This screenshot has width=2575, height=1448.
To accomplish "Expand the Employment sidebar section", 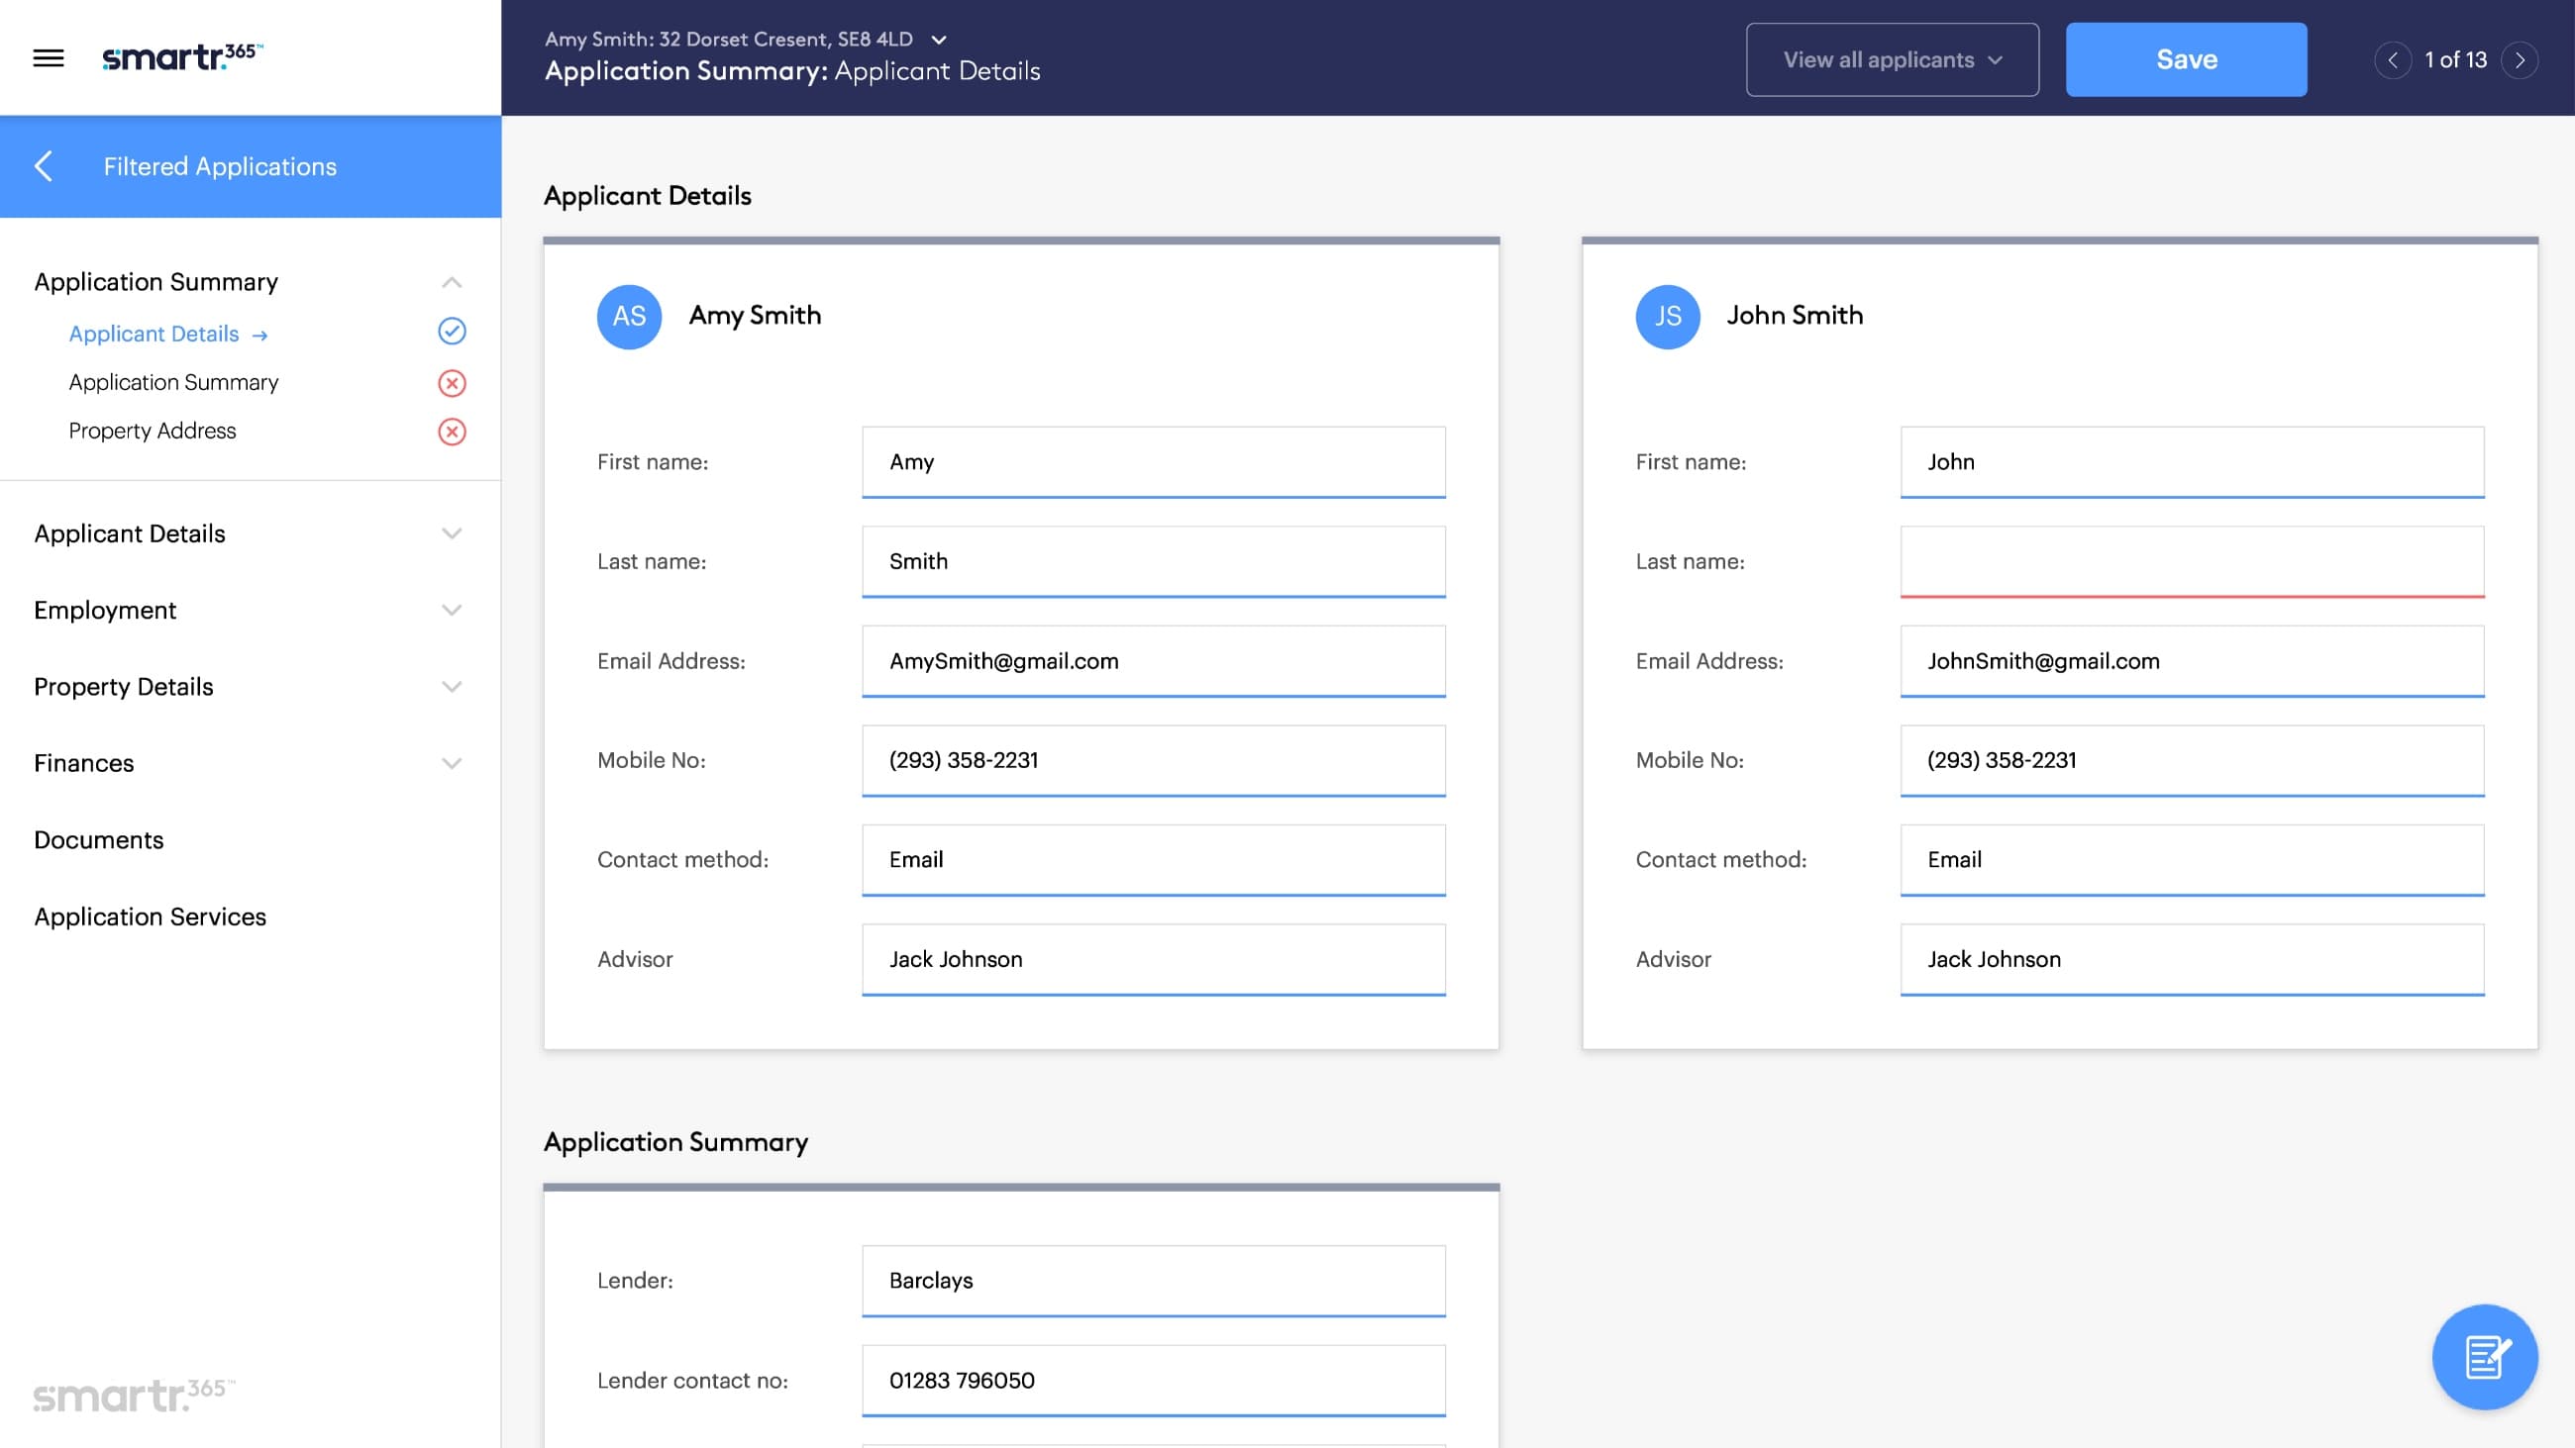I will [452, 611].
